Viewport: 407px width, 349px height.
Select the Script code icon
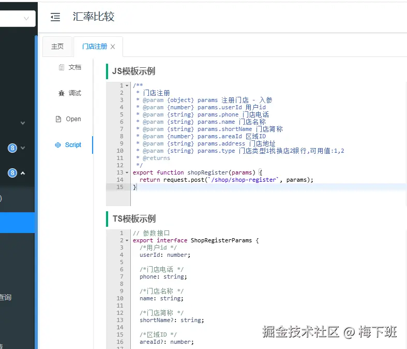click(58, 145)
